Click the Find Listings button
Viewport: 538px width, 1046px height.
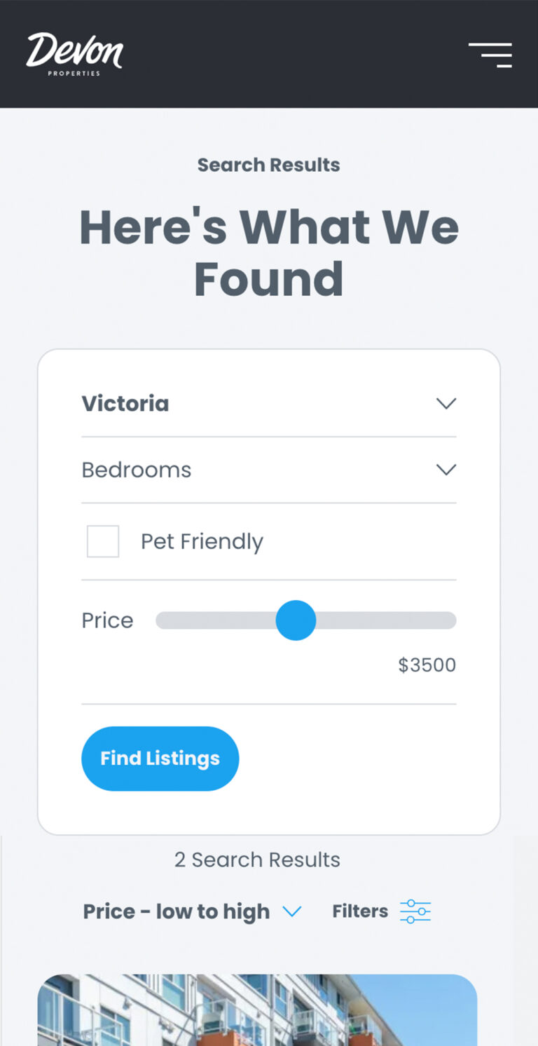[x=160, y=759]
